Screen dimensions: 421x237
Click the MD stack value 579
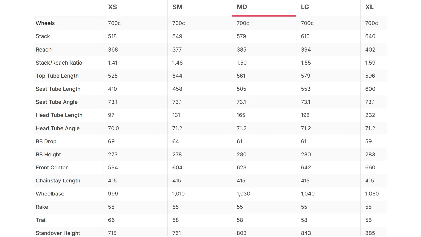pos(241,36)
